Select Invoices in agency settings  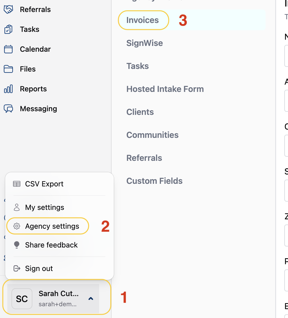pyautogui.click(x=142, y=20)
